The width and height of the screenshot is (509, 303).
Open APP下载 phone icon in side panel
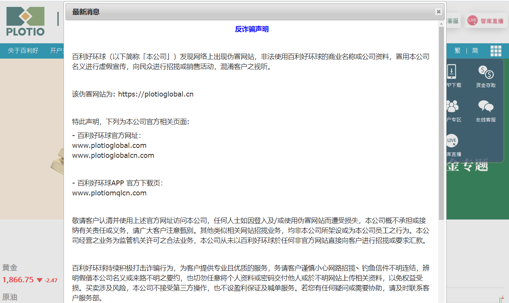point(453,77)
